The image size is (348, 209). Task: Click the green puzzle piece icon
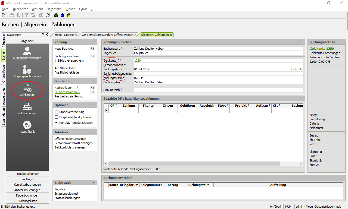pos(56,15)
